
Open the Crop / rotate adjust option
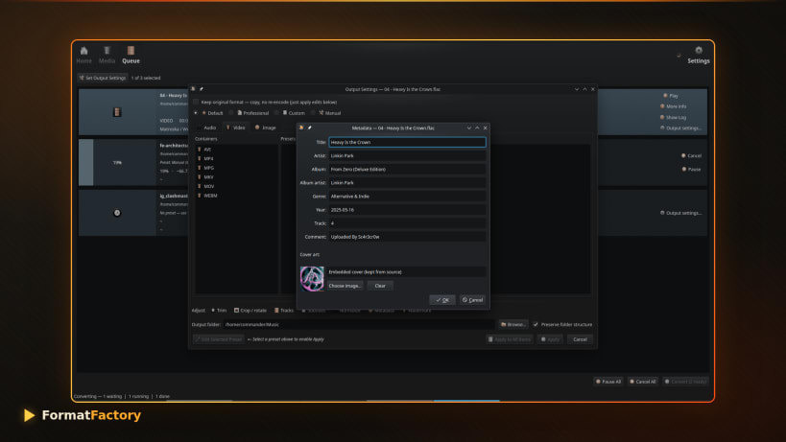point(250,311)
